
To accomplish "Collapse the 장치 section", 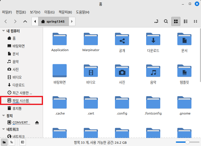I will pos(4,116).
